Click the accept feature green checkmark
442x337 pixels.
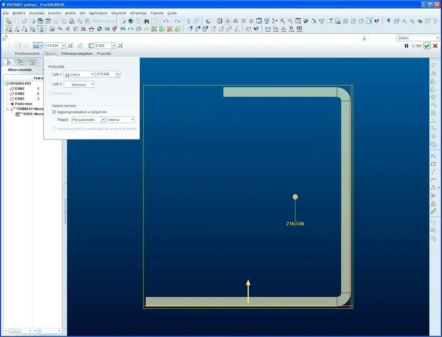[x=427, y=46]
